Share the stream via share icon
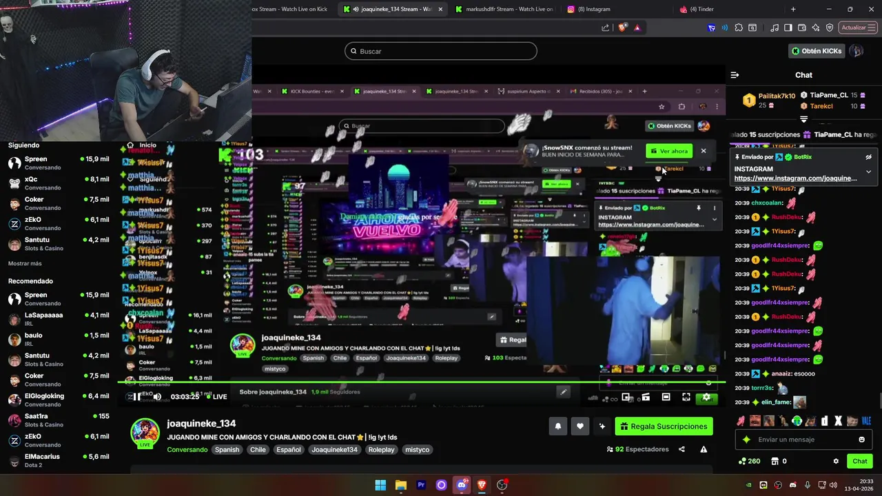The height and width of the screenshot is (496, 882). click(x=681, y=449)
